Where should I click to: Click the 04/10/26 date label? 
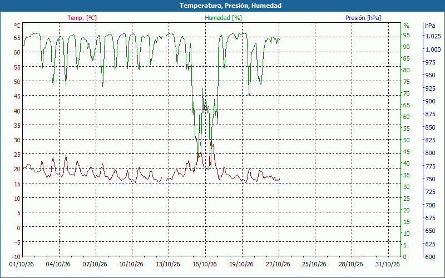[x=58, y=264]
